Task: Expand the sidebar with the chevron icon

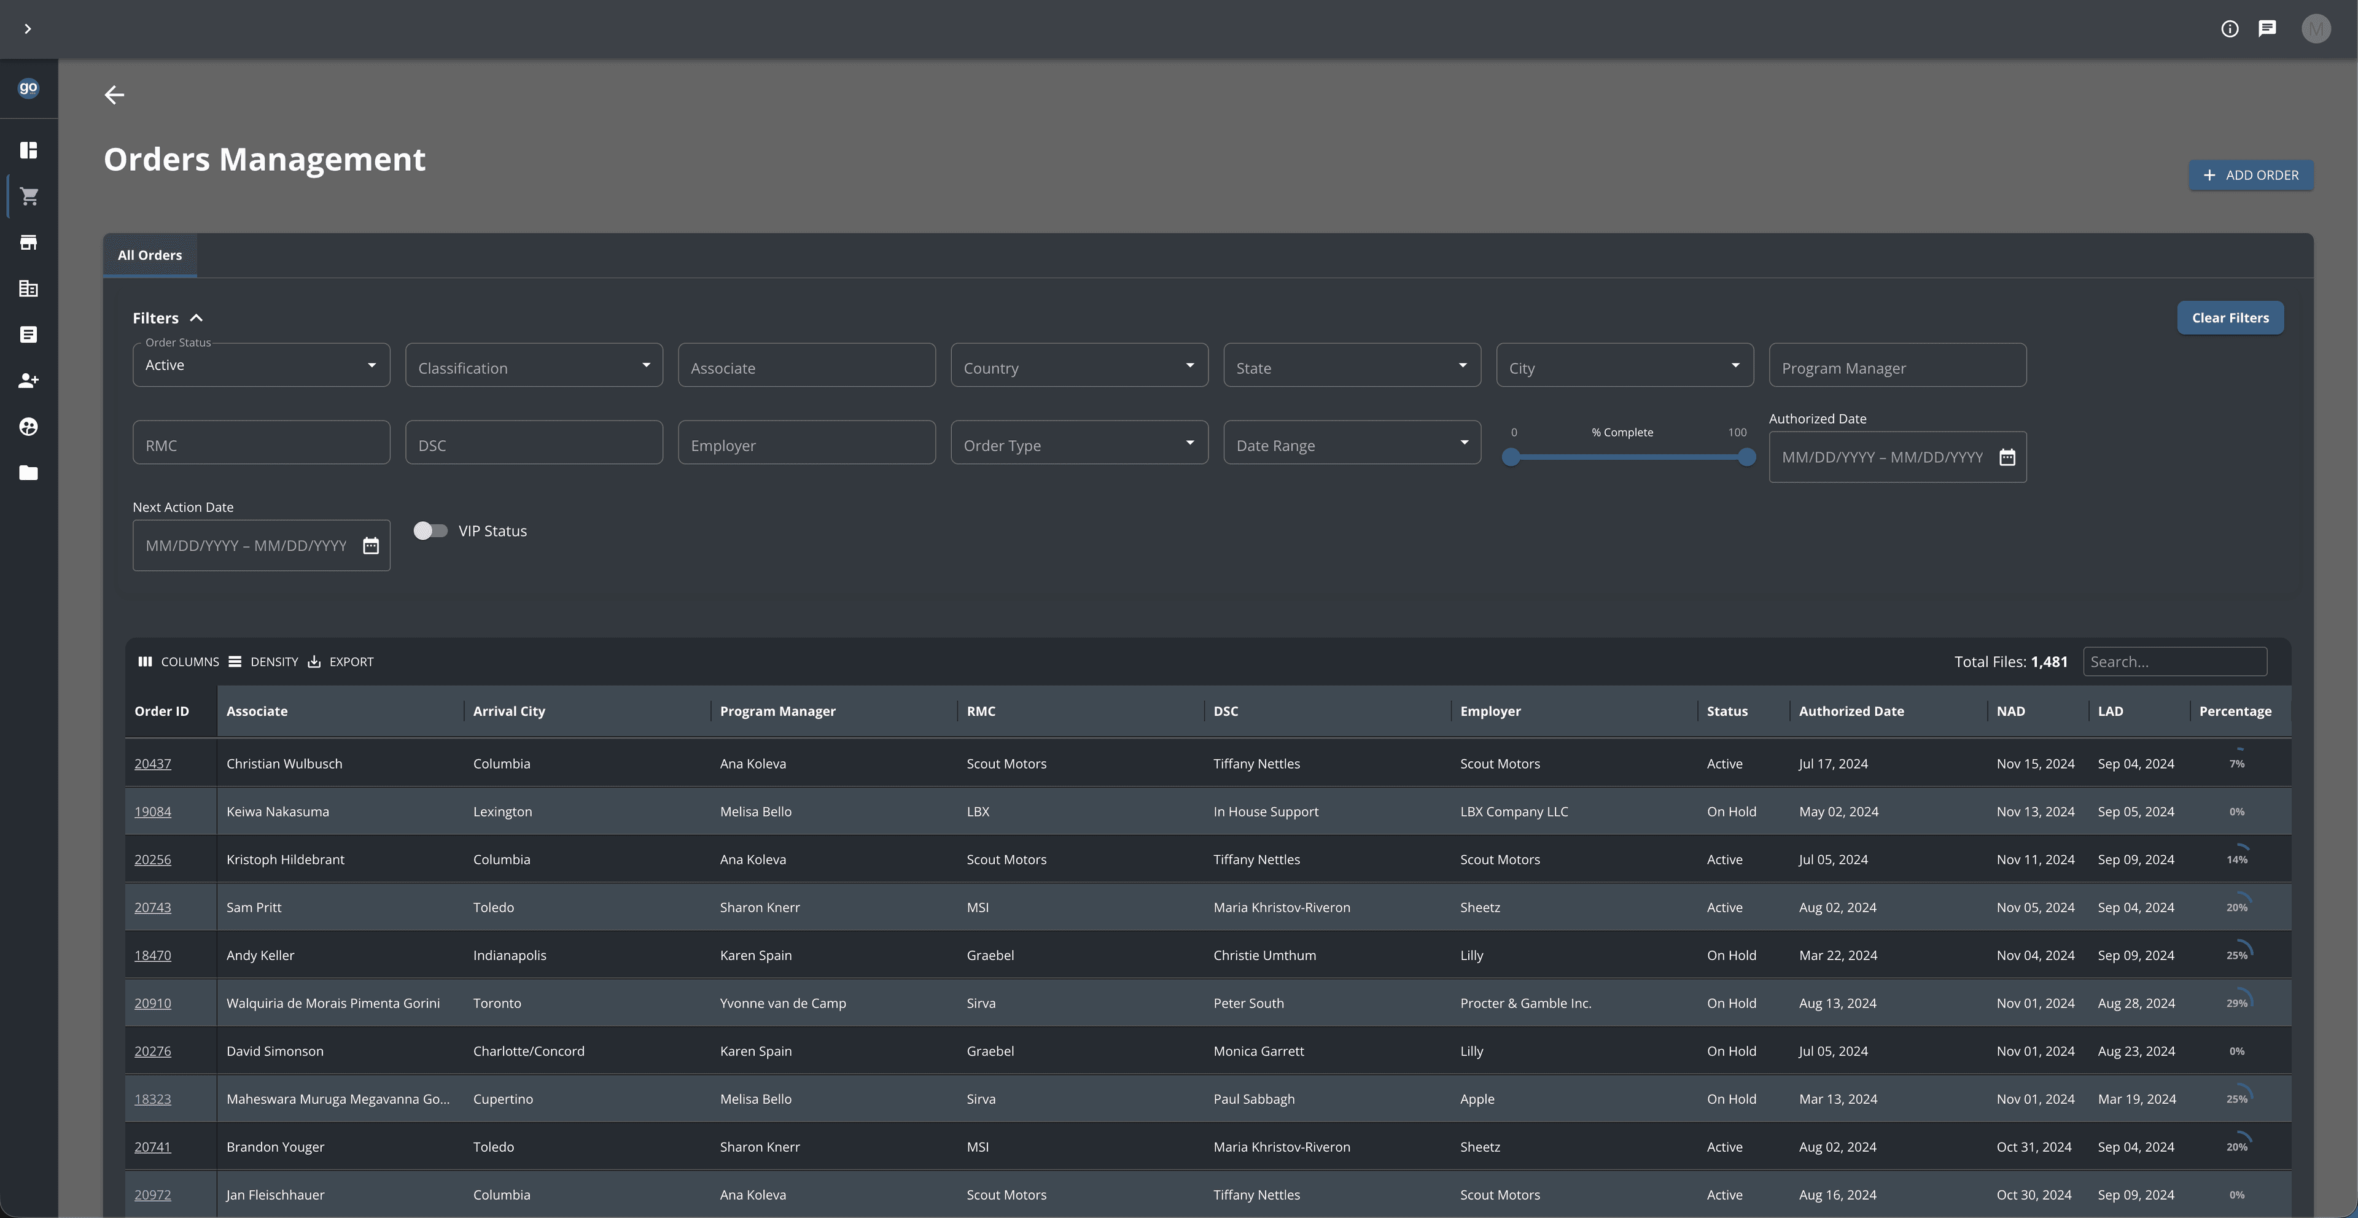Action: coord(28,29)
